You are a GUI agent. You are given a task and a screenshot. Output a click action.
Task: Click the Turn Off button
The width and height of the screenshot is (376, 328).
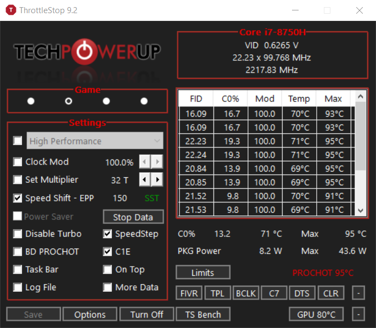147,314
